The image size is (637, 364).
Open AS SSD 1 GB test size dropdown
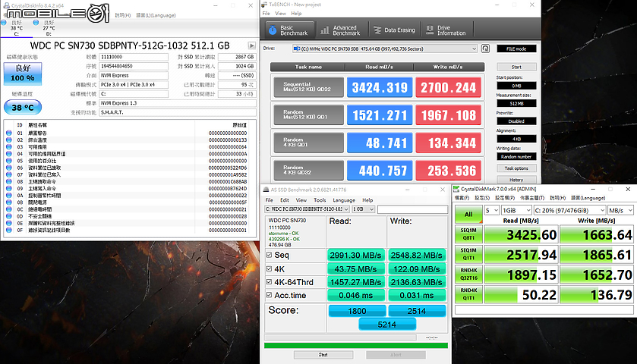click(363, 209)
